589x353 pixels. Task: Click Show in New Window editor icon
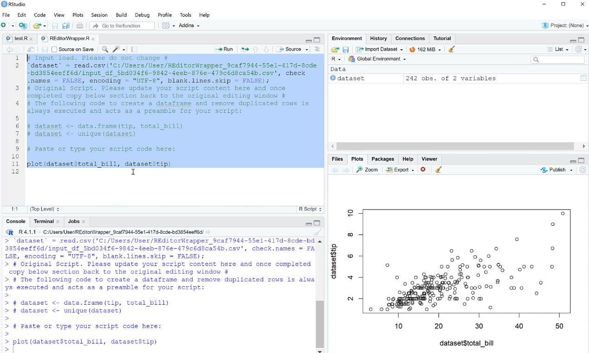pos(31,49)
